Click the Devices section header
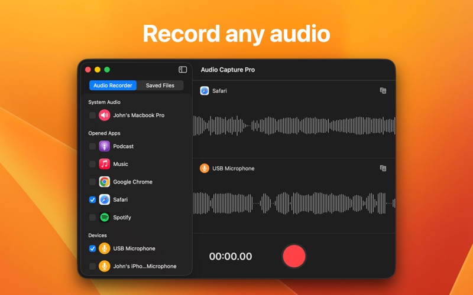Image resolution: width=473 pixels, height=295 pixels. 98,235
